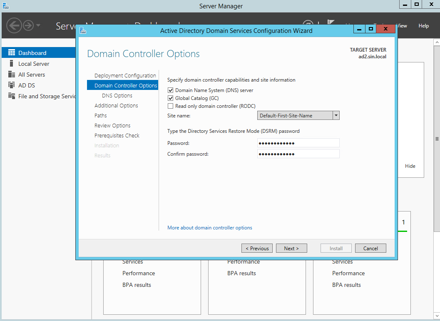Click Server Manager back arrow button

click(x=14, y=25)
